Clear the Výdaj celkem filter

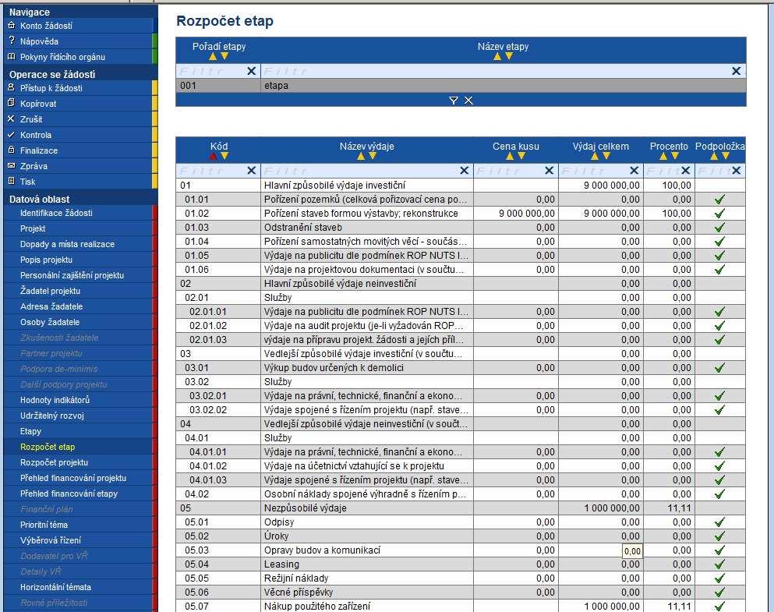click(x=634, y=170)
